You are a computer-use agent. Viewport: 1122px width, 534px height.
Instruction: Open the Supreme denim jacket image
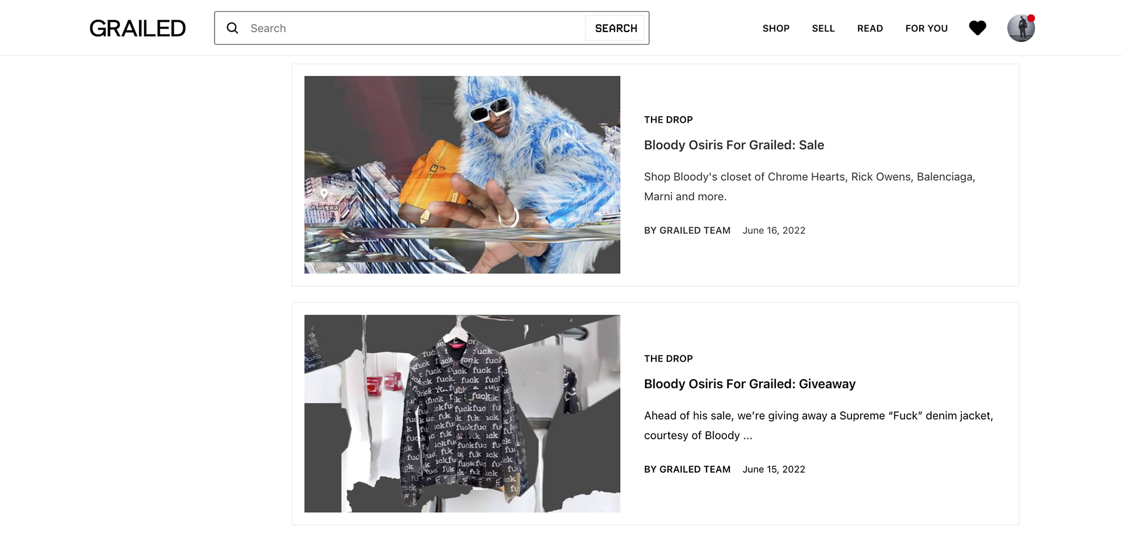(x=462, y=414)
